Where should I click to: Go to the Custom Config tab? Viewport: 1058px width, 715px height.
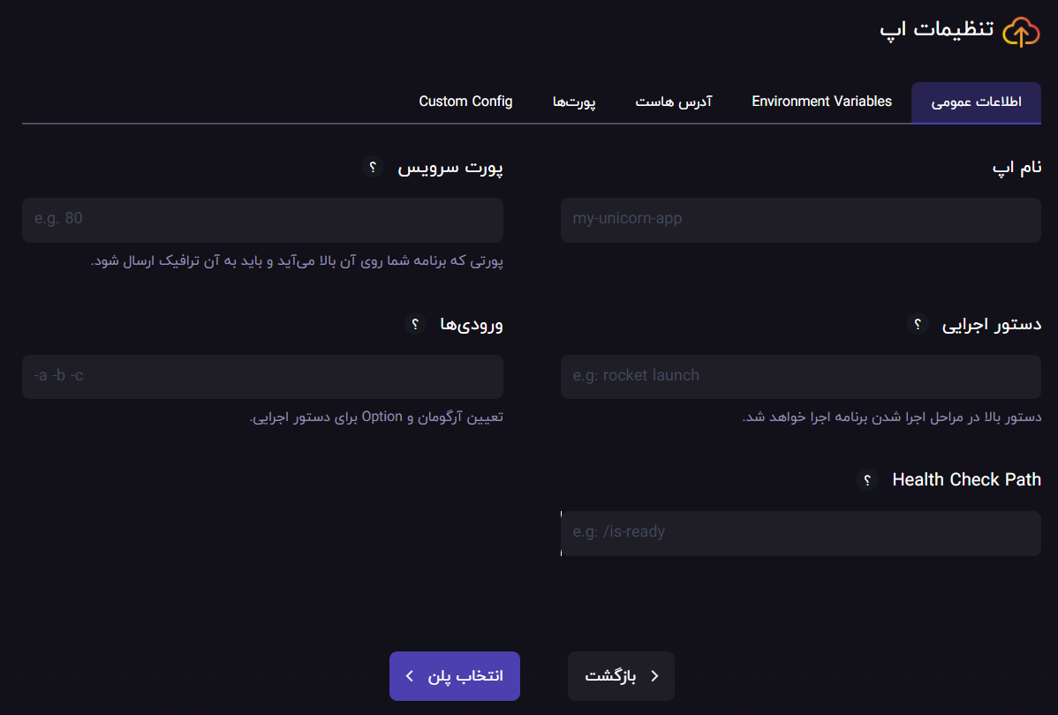(465, 102)
